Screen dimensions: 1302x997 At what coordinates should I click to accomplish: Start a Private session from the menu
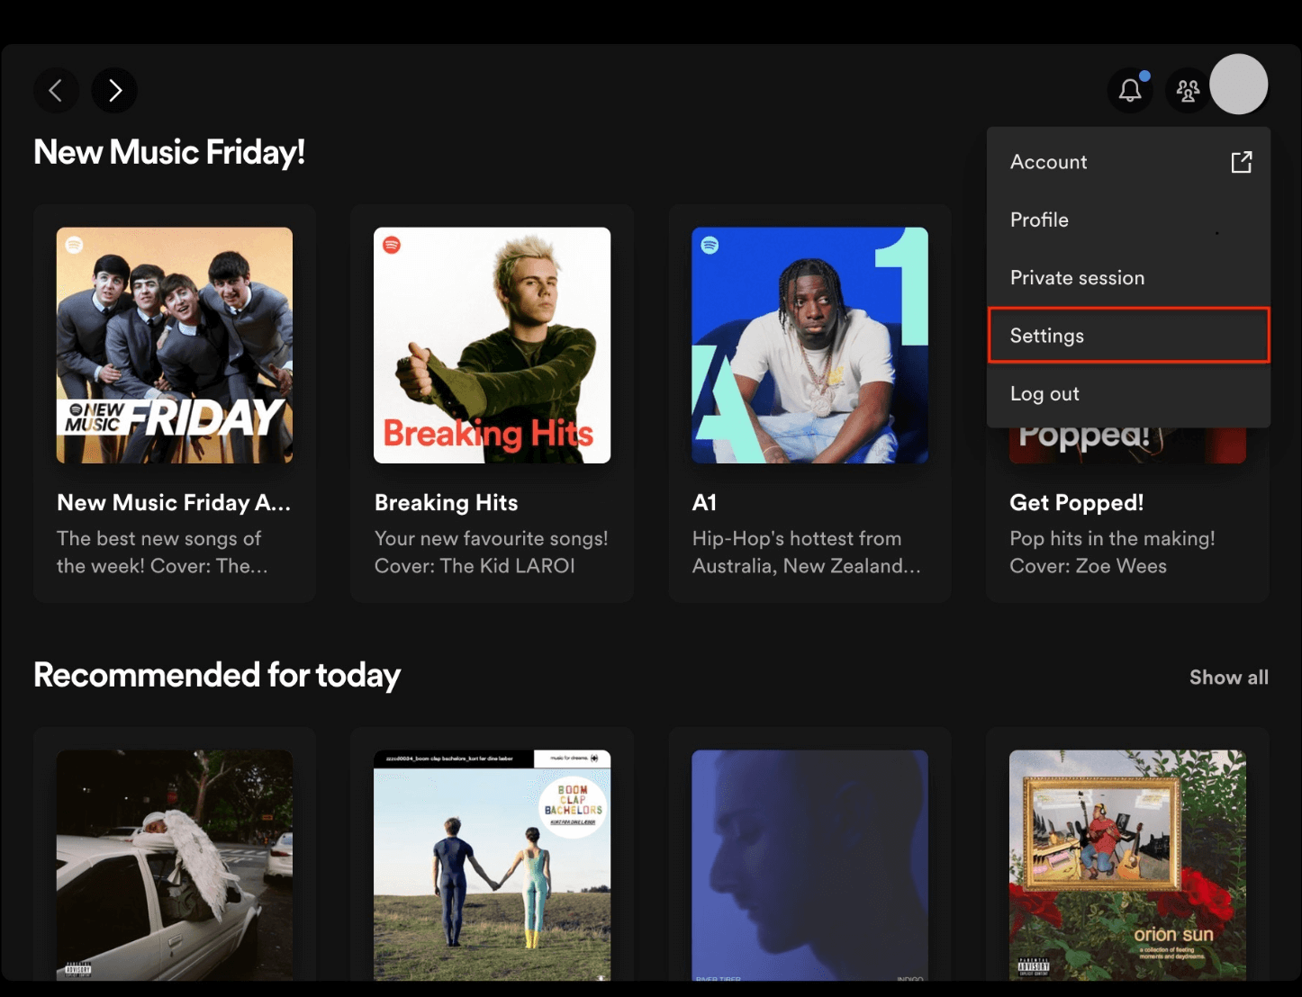(x=1128, y=278)
